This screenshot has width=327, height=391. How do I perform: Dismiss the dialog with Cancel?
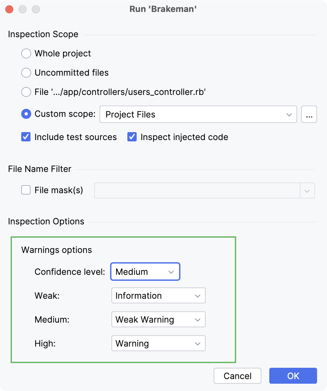237,376
